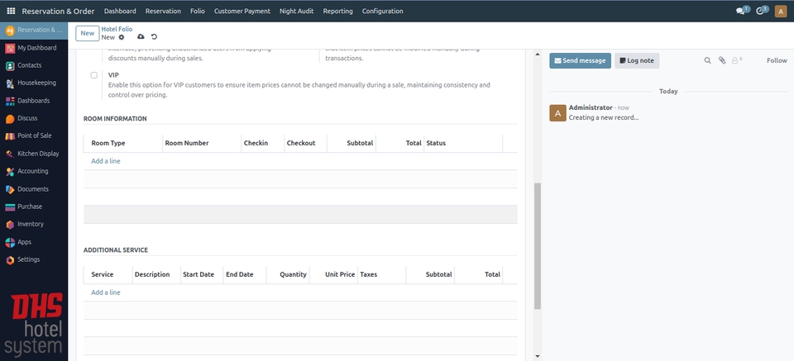The width and height of the screenshot is (794, 361).
Task: Click the End Date column header
Action: pos(245,274)
